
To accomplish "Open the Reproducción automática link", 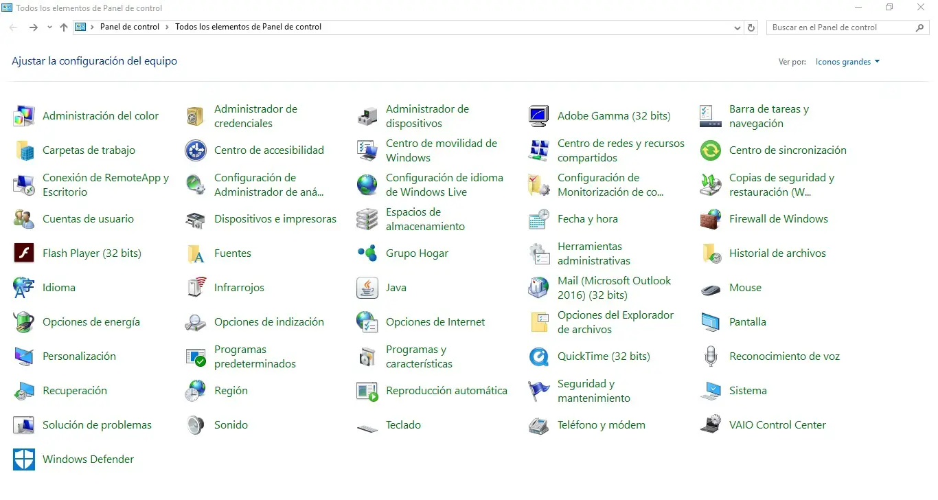I will click(446, 391).
